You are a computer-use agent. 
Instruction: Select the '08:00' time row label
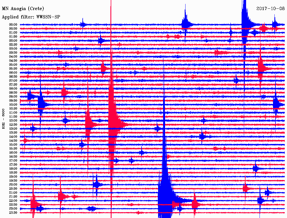pyautogui.click(x=13, y=89)
